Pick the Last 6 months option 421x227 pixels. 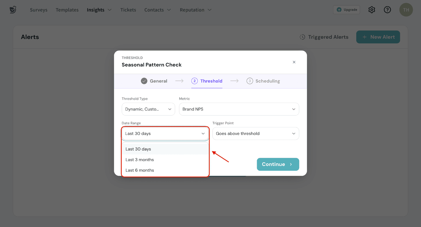click(140, 170)
